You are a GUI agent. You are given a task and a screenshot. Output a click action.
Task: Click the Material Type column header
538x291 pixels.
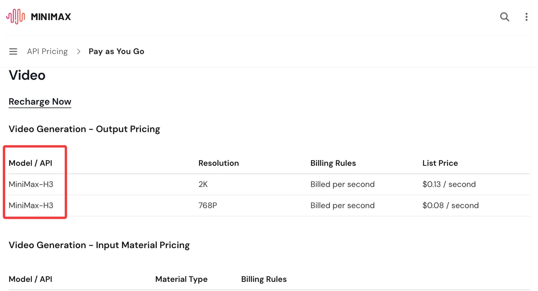(x=182, y=279)
